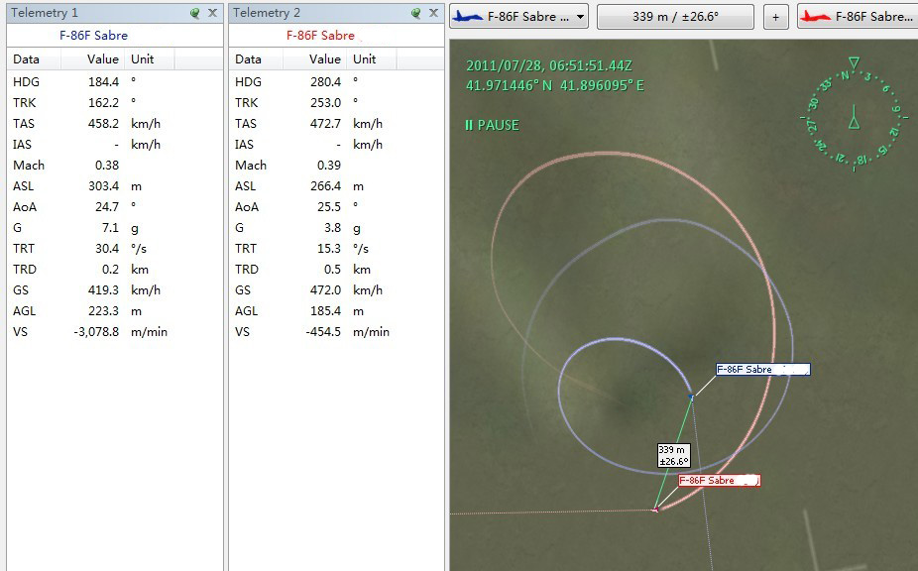Click the blue aircraft marker on map
Image resolution: width=918 pixels, height=571 pixels.
(x=691, y=398)
